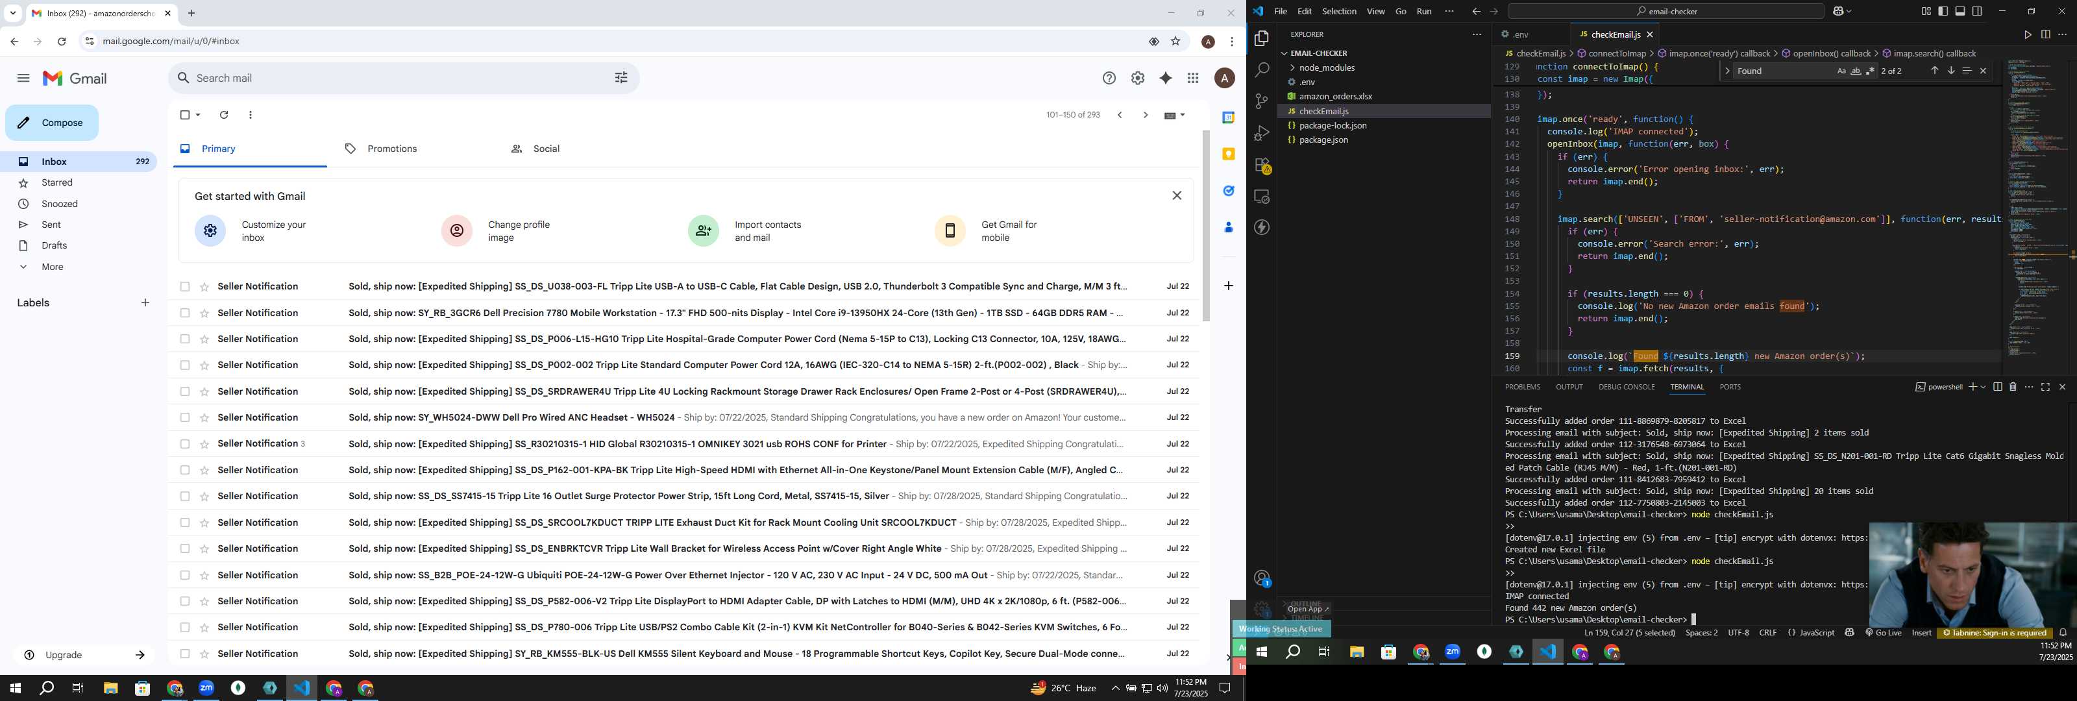Tick checkbox for Dell Precision 7780 email

184,313
